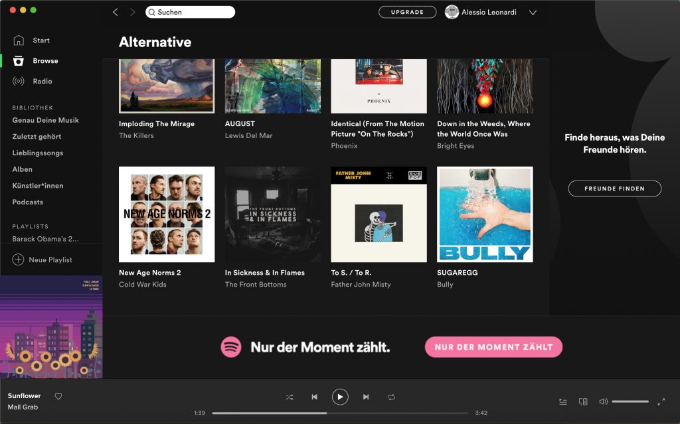This screenshot has height=424, width=680.
Task: Like Sunflower with the heart icon
Action: tap(58, 396)
